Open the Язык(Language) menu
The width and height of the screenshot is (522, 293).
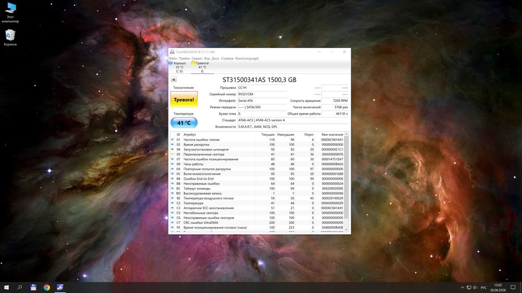pos(247,58)
